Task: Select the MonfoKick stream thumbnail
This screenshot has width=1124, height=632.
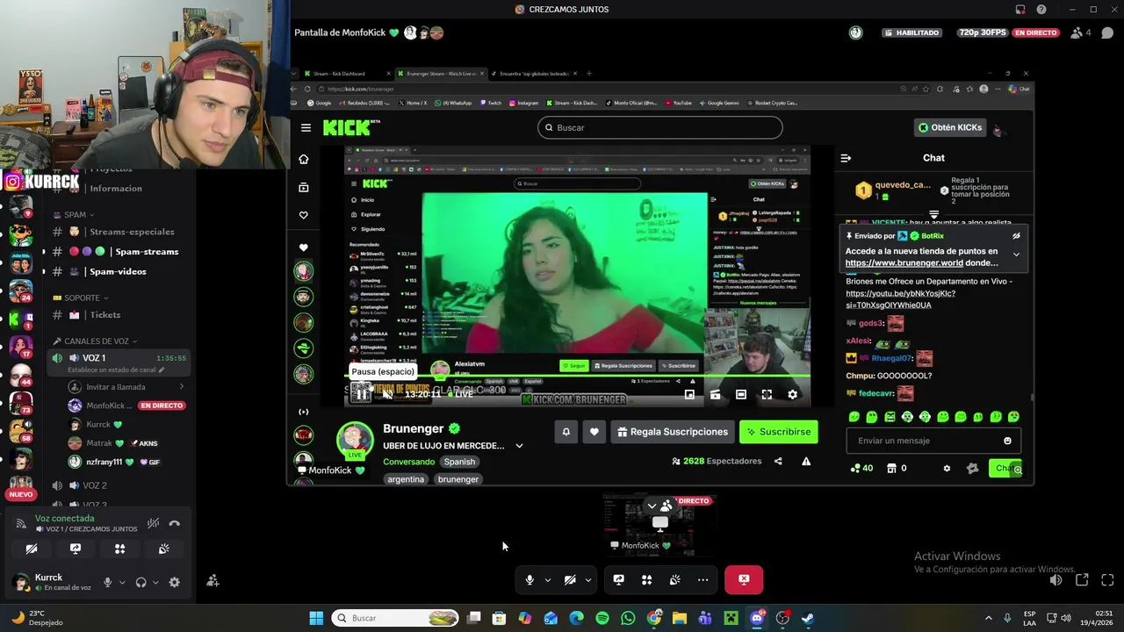Action: point(659,525)
